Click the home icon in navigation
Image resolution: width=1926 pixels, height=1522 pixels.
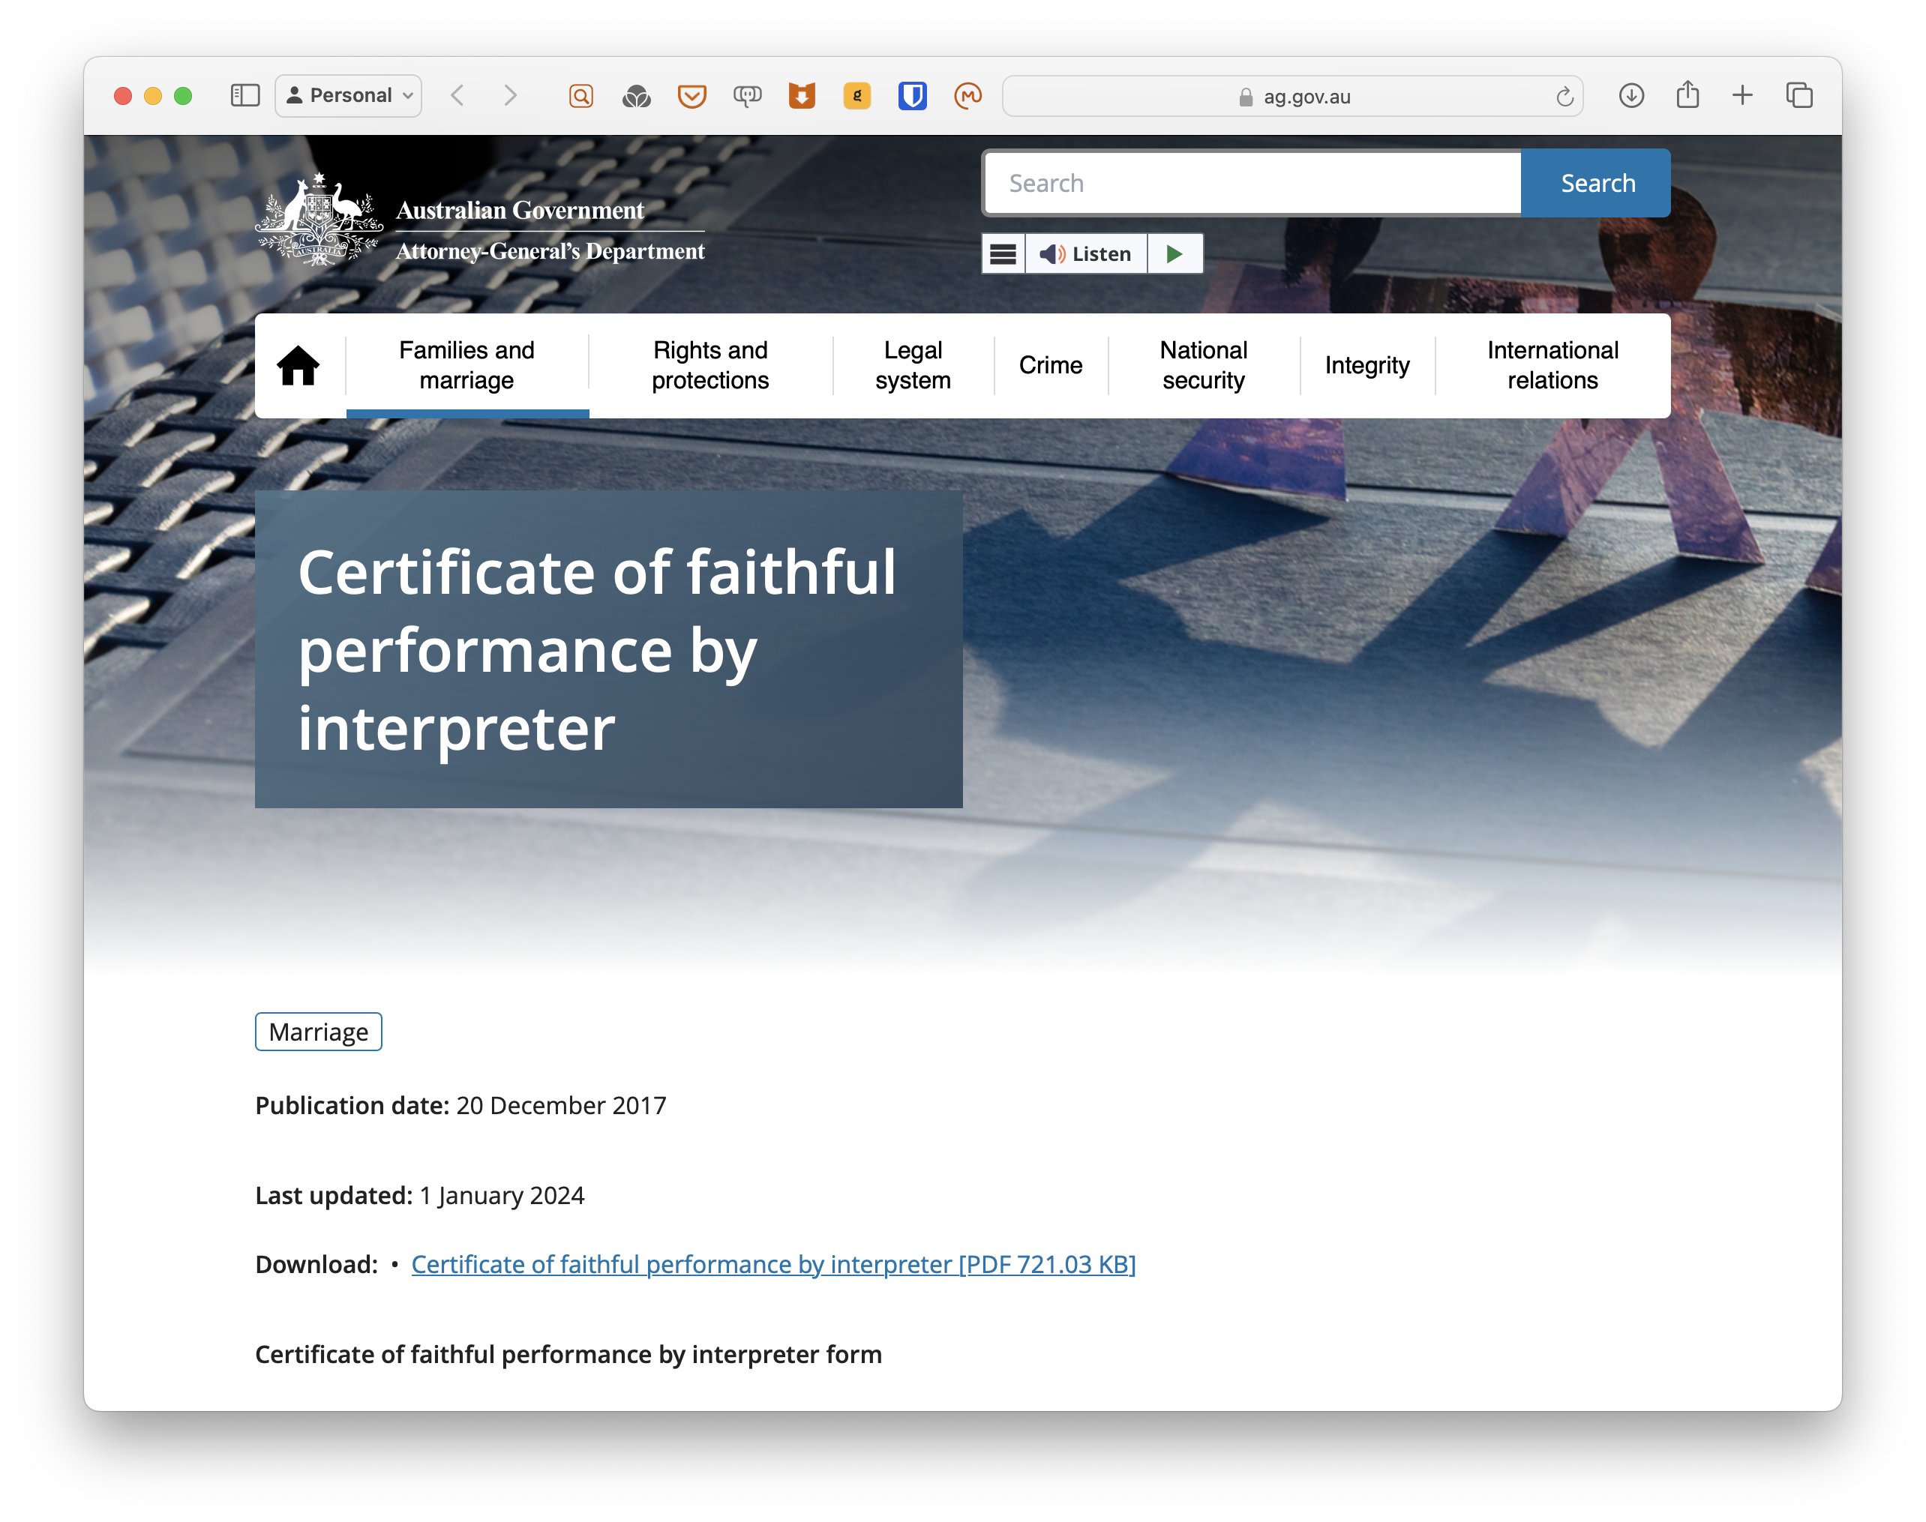click(x=298, y=365)
